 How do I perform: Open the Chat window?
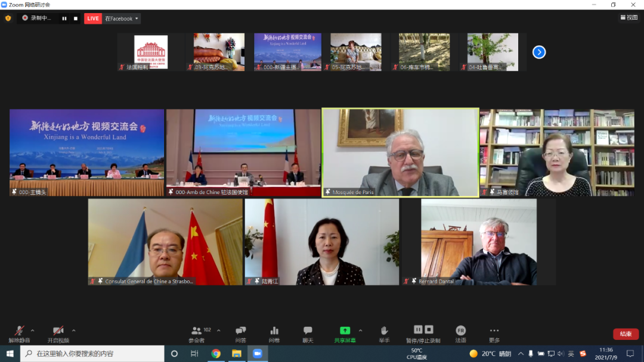308,333
